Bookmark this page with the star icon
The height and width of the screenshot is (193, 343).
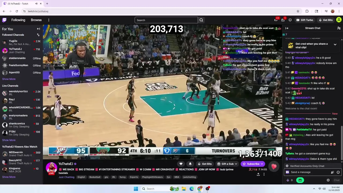[x=298, y=11]
